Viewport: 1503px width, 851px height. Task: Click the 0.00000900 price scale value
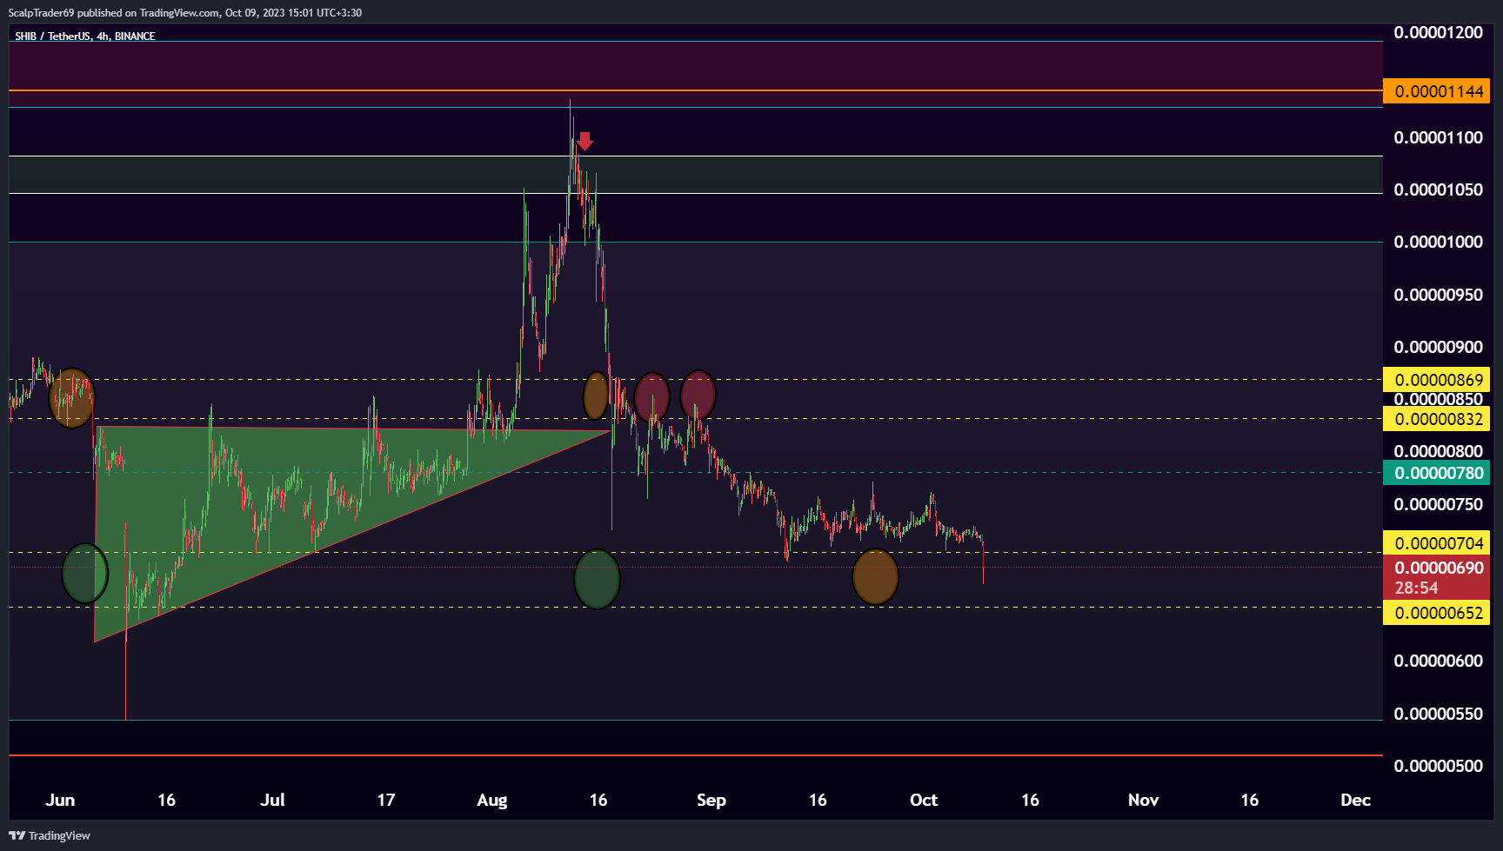tap(1438, 347)
